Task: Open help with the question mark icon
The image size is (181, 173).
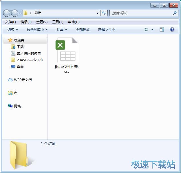Action: click(x=172, y=30)
